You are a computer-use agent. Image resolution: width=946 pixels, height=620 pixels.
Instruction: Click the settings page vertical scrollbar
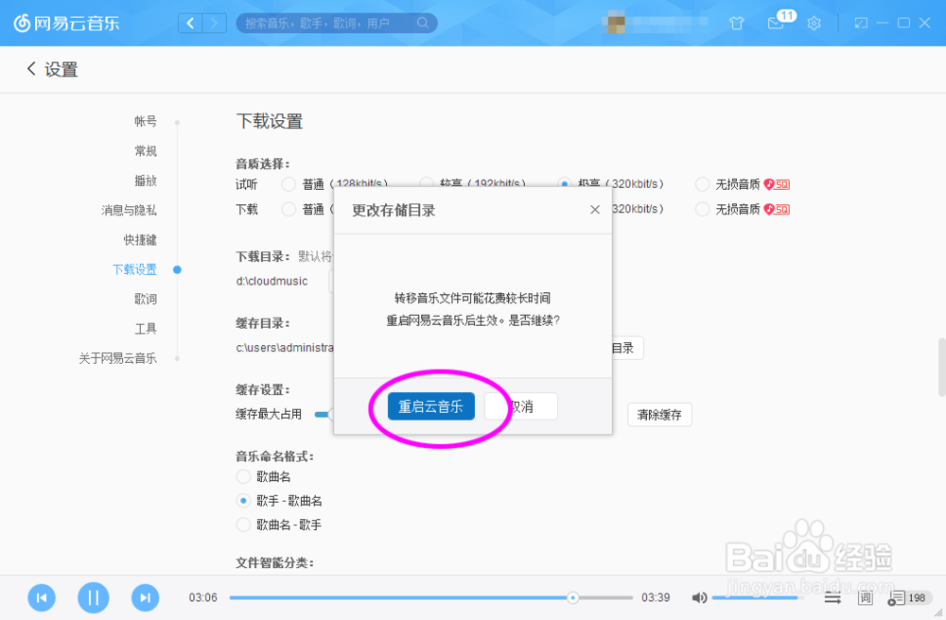(x=942, y=368)
